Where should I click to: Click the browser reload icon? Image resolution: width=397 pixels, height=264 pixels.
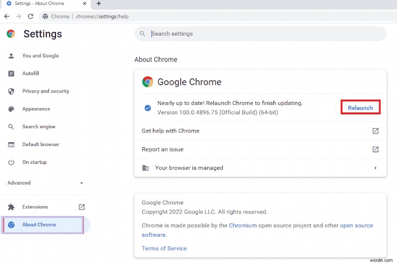tap(30, 16)
